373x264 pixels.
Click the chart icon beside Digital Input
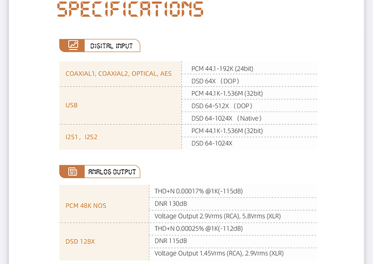coord(72,46)
